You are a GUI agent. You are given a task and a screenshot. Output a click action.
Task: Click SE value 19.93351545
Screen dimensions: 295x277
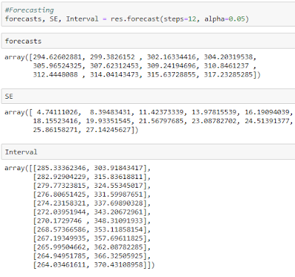pyautogui.click(x=108, y=121)
